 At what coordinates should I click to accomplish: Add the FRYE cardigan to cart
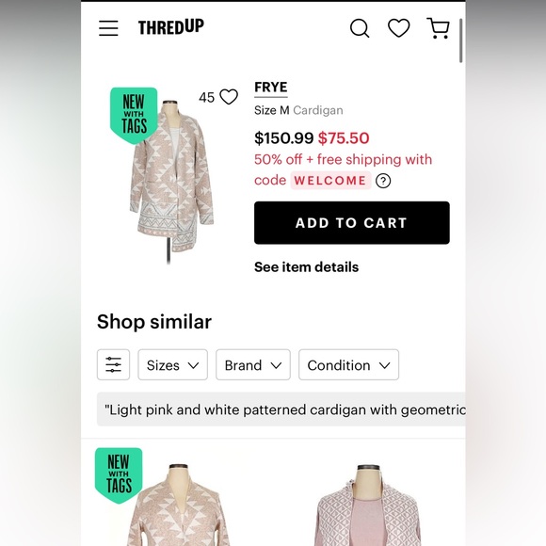(x=352, y=223)
